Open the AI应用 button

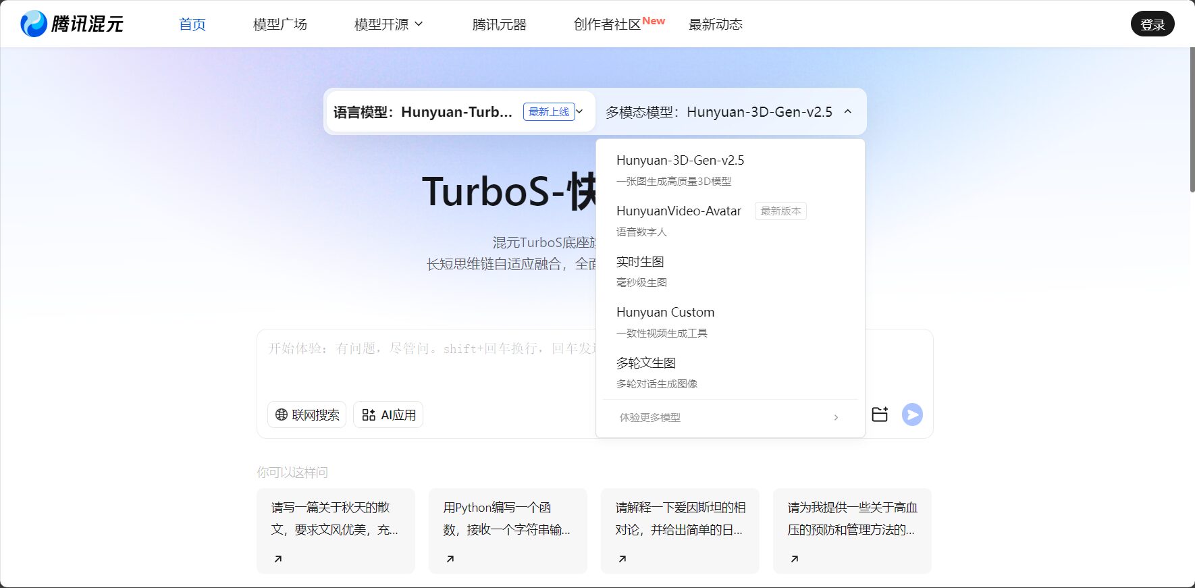[388, 415]
